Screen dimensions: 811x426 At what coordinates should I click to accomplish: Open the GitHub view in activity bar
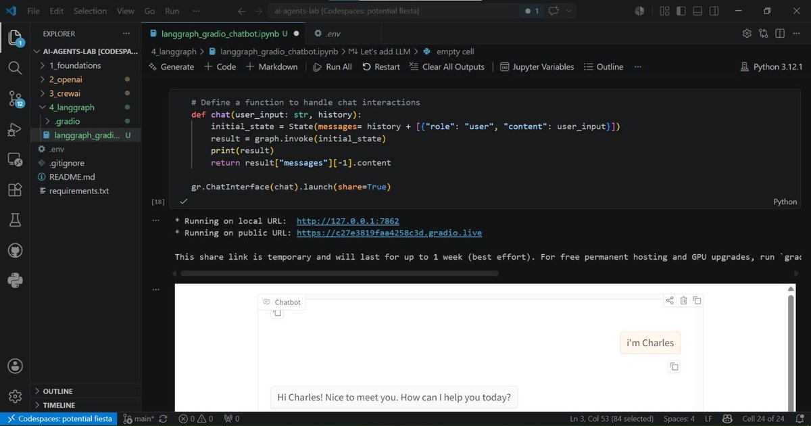coord(15,251)
